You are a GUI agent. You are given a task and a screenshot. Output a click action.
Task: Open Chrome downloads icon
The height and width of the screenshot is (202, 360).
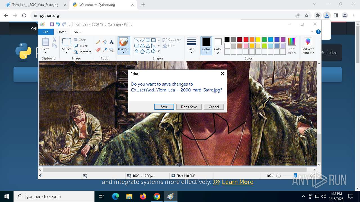pos(327,15)
